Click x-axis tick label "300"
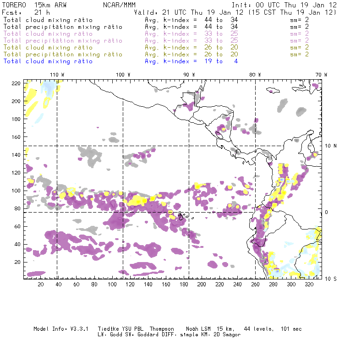 coord(291,284)
